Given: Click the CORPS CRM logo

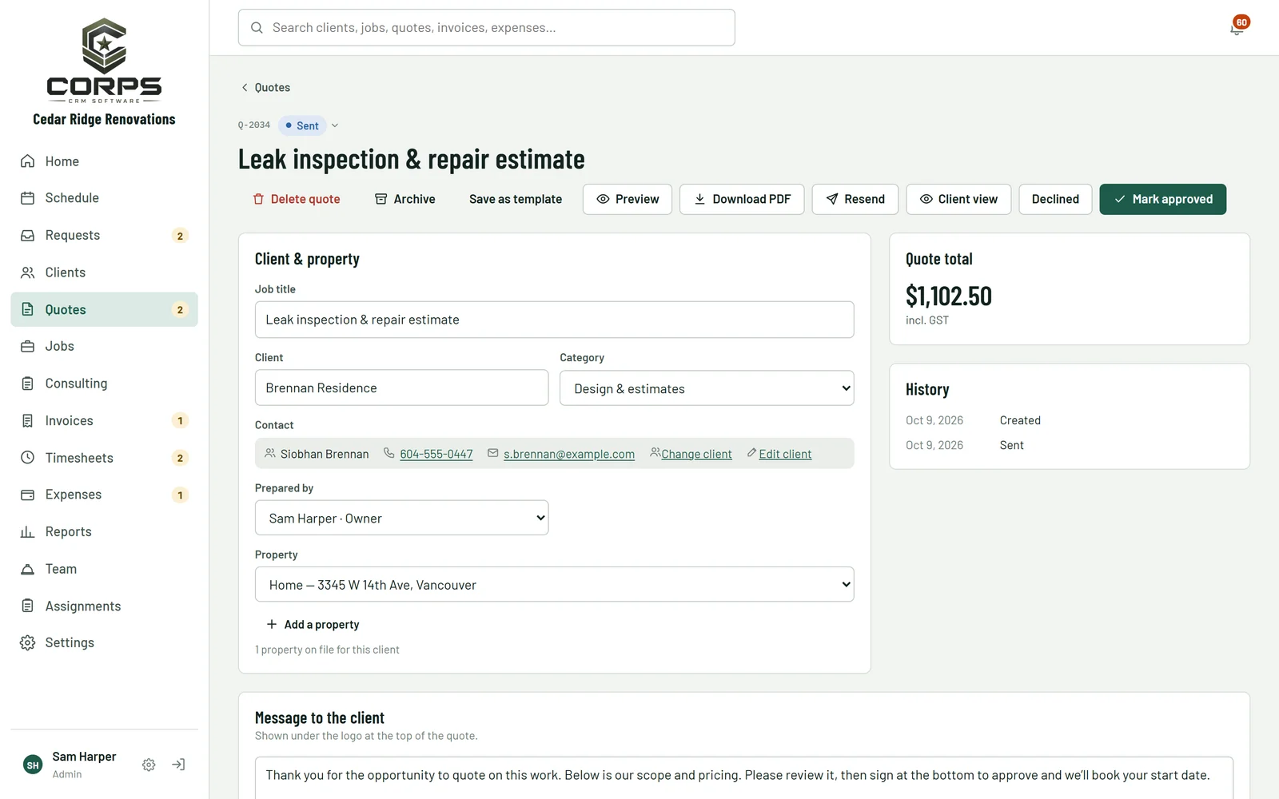Looking at the screenshot, I should (x=104, y=61).
